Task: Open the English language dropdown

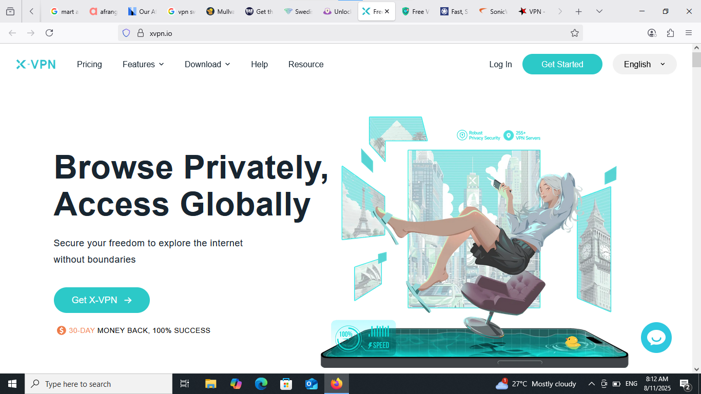Action: click(645, 64)
